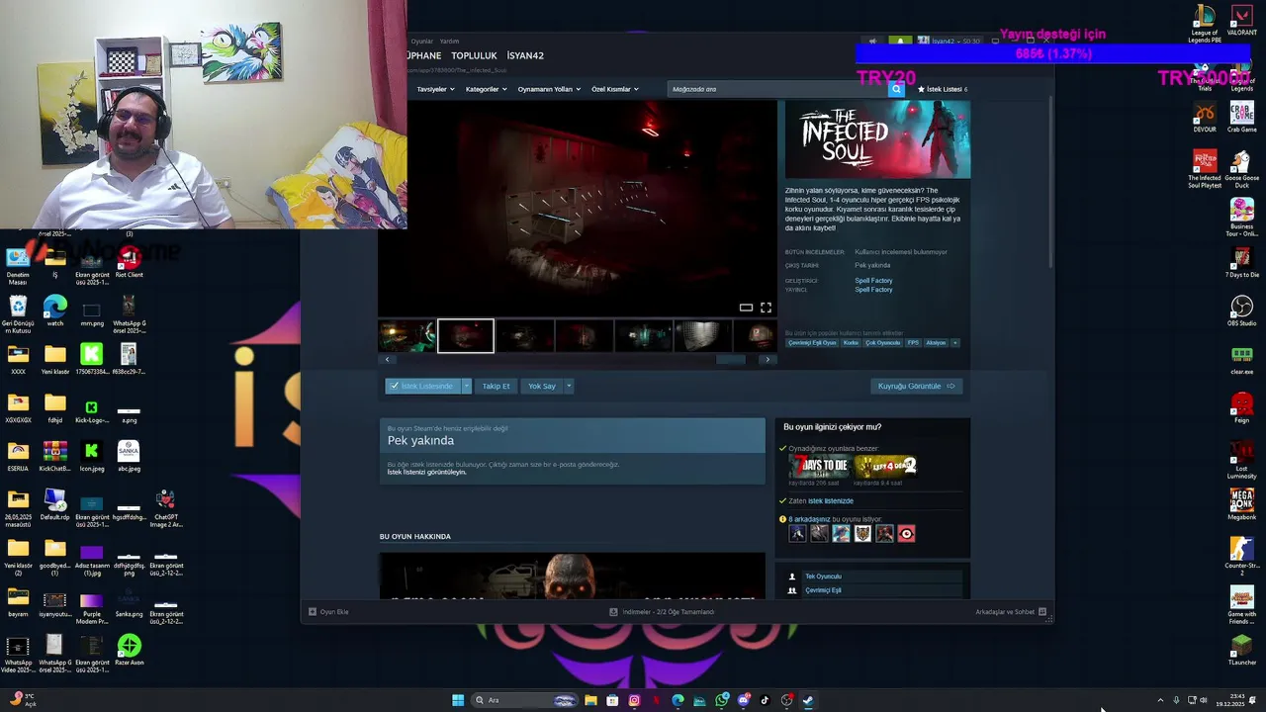Click İstek listenizi görüntüleyin link
Screen dimensions: 1266x712
426,473
